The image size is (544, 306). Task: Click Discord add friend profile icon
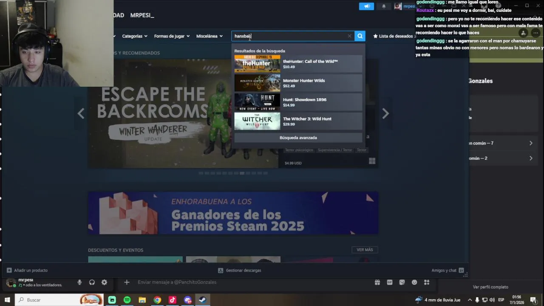point(523,33)
